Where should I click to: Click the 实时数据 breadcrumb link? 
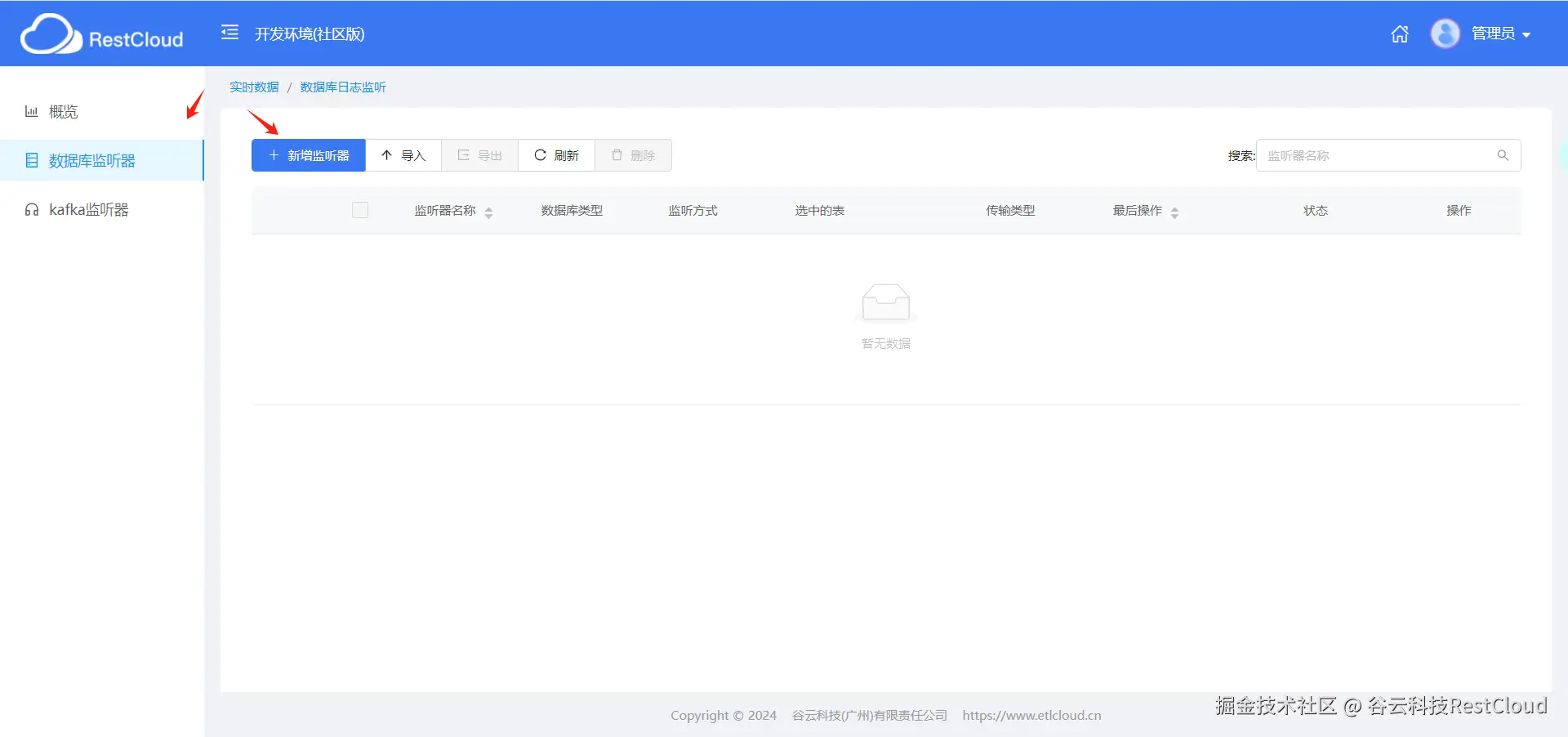[254, 87]
